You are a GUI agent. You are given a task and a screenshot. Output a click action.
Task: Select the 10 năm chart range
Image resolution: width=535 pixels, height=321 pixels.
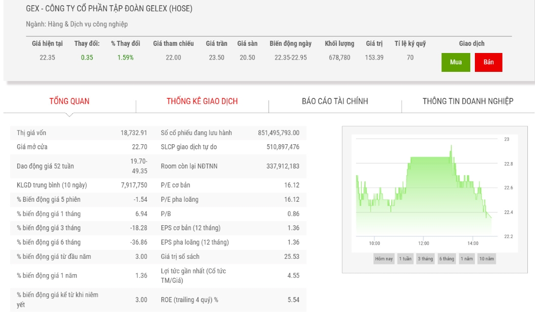[487, 258]
